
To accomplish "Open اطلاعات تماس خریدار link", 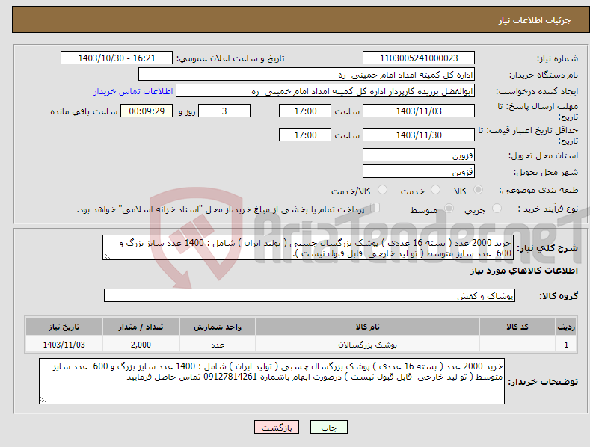I will click(x=133, y=91).
